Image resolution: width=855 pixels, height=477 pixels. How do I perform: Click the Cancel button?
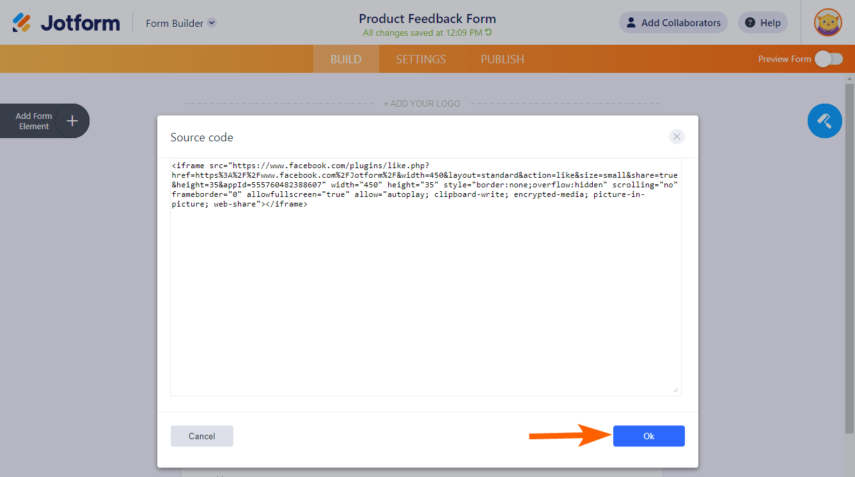(x=202, y=436)
